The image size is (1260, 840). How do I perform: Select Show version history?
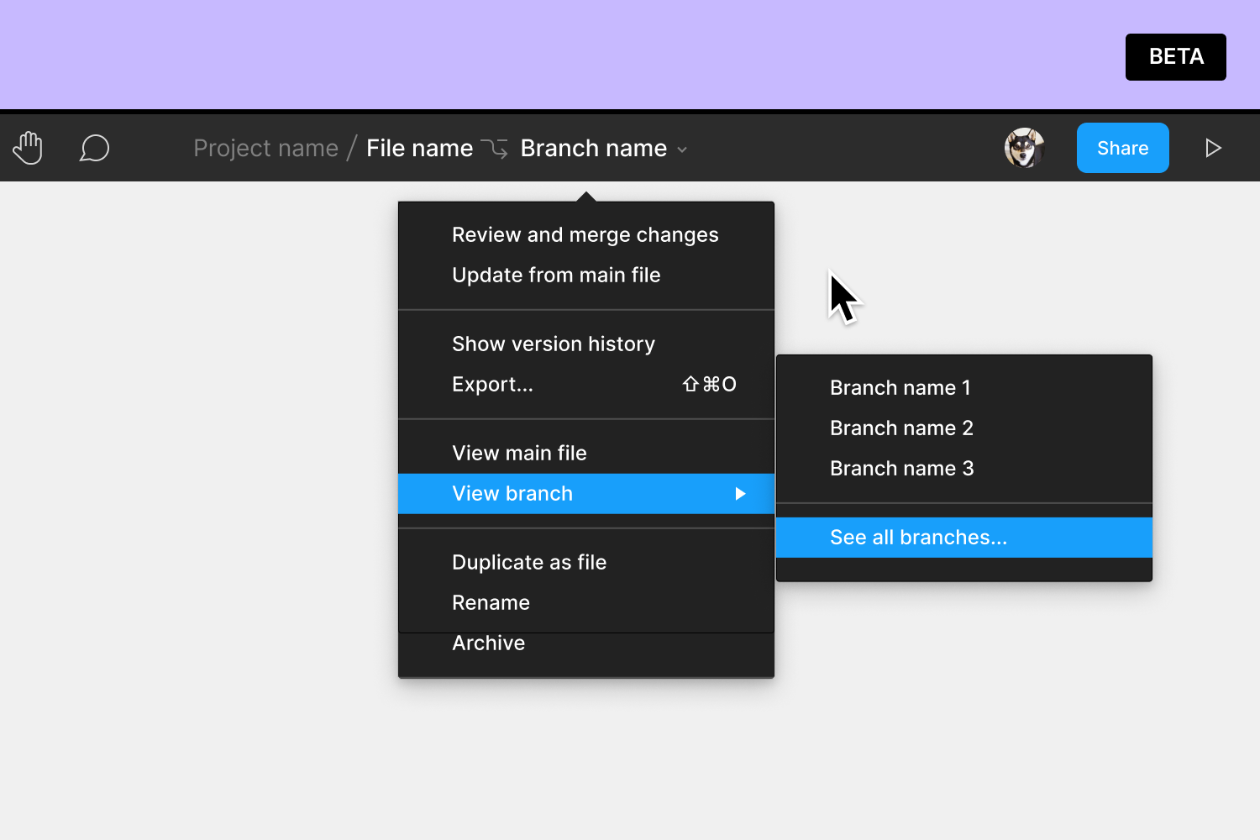pyautogui.click(x=553, y=344)
